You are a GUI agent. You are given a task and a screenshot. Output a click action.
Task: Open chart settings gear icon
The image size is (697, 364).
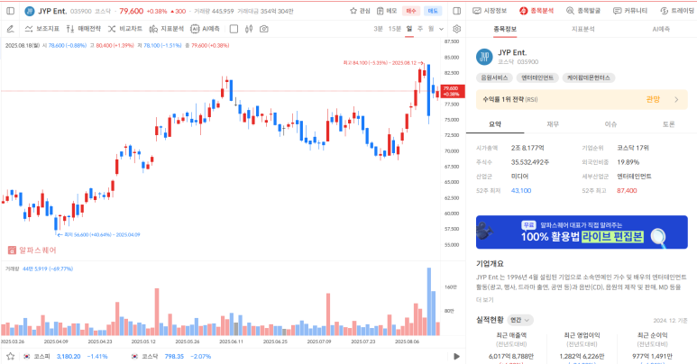point(456,29)
